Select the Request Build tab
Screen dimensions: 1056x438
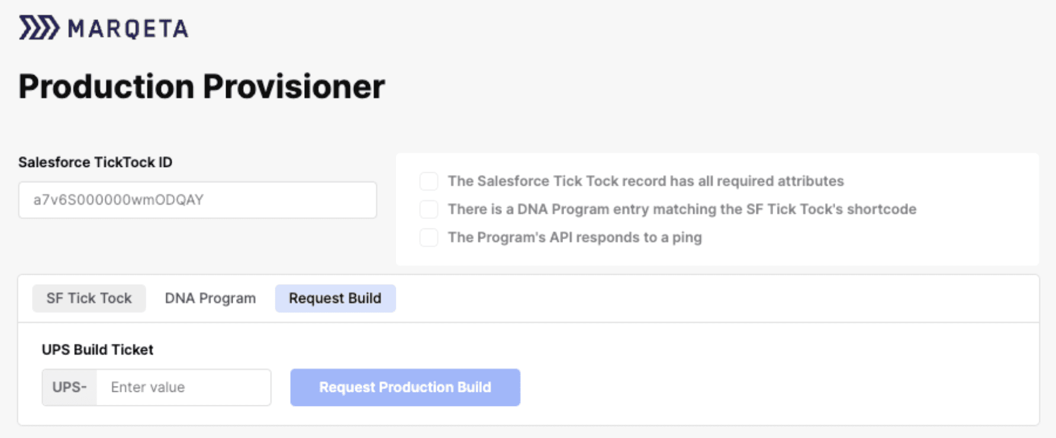pos(335,298)
